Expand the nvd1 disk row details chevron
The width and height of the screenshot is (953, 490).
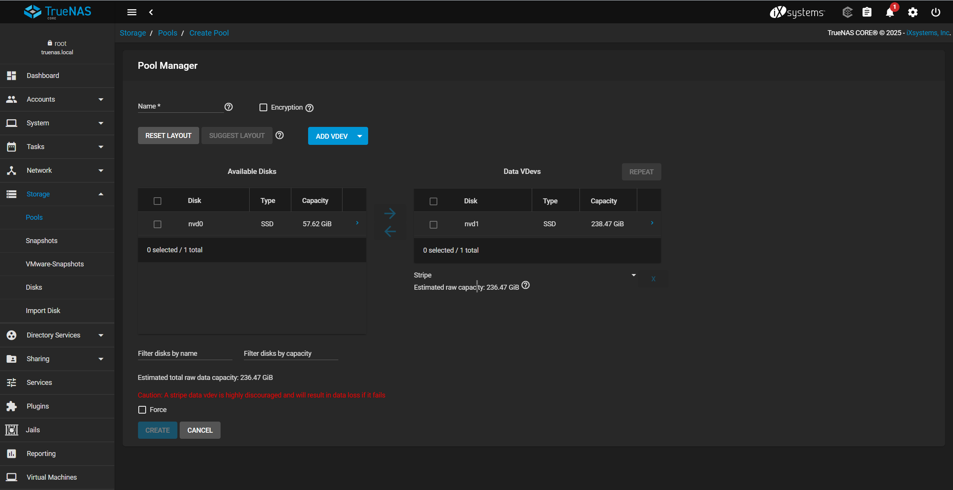pos(652,223)
